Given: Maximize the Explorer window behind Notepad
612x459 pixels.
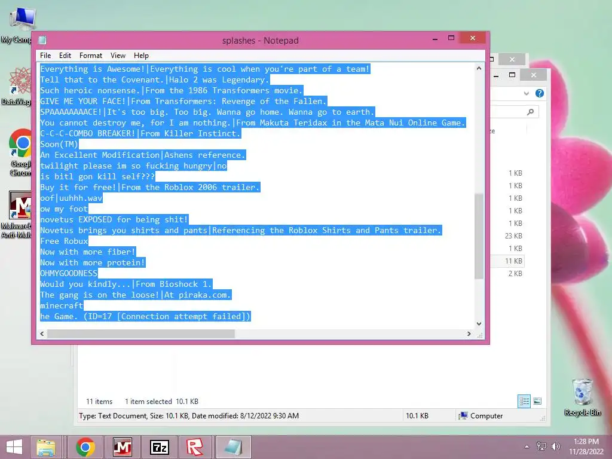Looking at the screenshot, I should point(512,75).
